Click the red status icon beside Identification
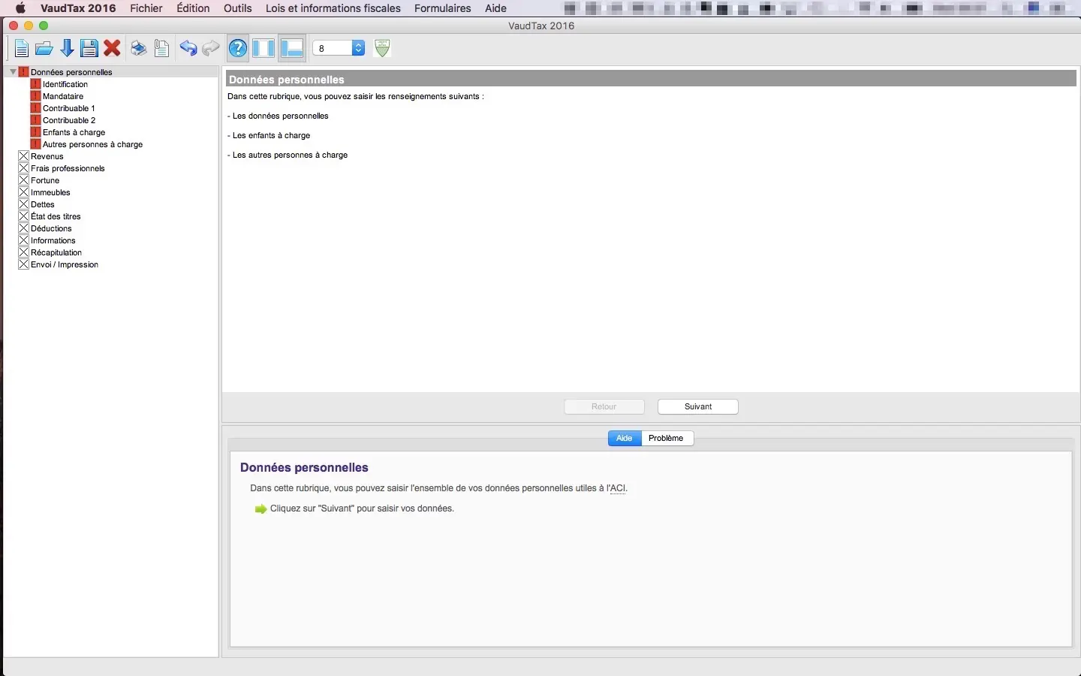 (x=35, y=84)
